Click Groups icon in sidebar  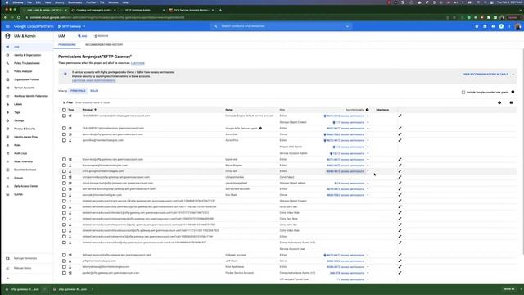7,178
